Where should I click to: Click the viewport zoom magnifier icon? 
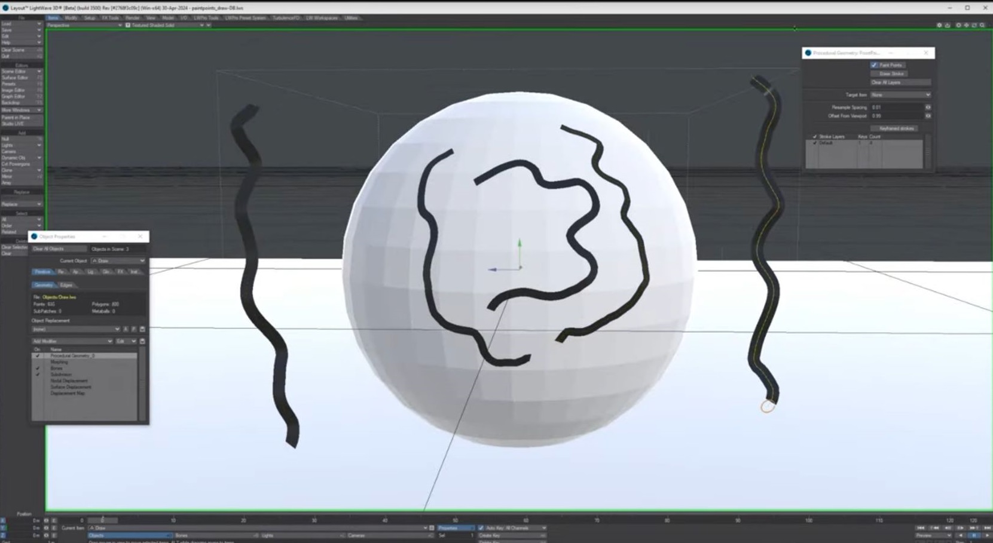pyautogui.click(x=982, y=25)
